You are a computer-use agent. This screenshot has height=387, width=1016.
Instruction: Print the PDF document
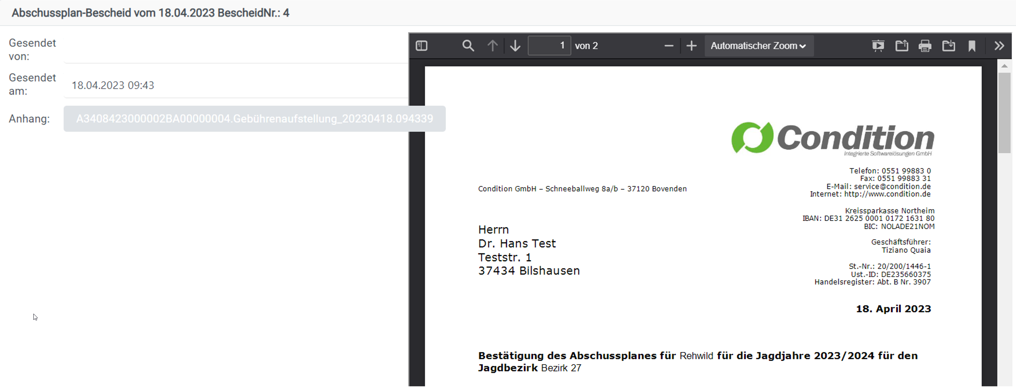(925, 46)
